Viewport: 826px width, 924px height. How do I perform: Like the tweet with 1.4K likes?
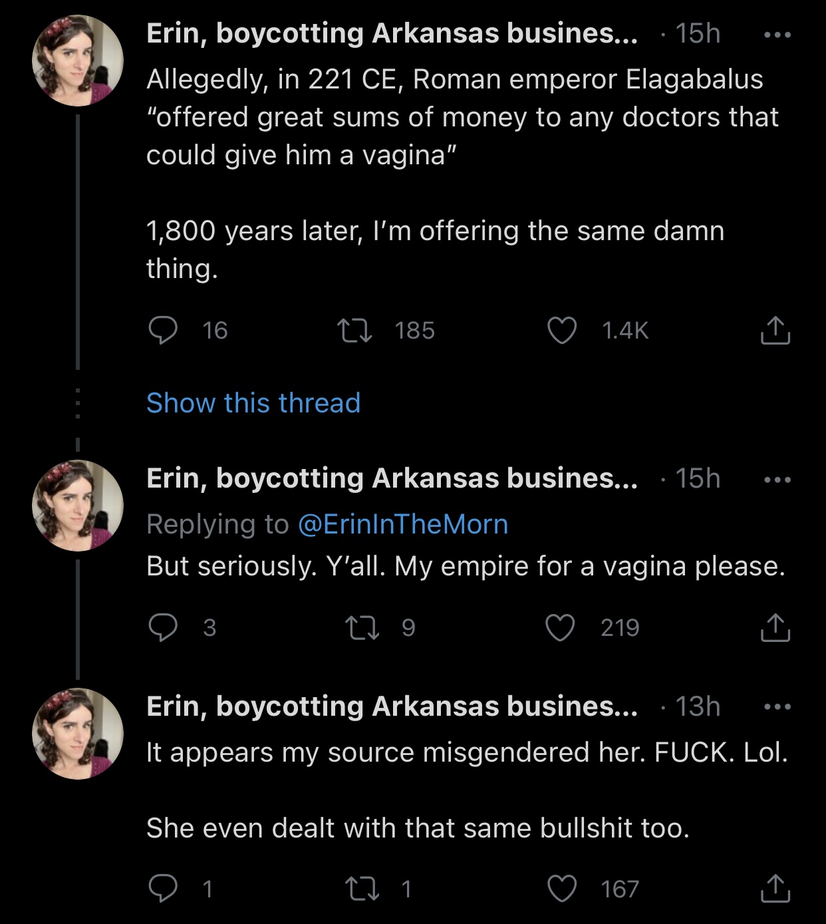[562, 330]
